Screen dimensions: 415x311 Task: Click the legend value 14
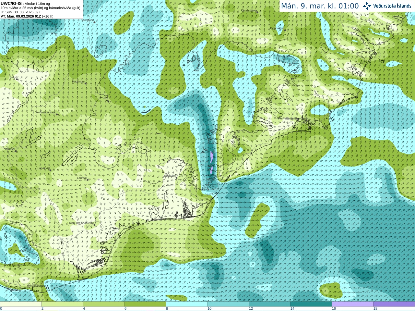[x=292, y=308]
